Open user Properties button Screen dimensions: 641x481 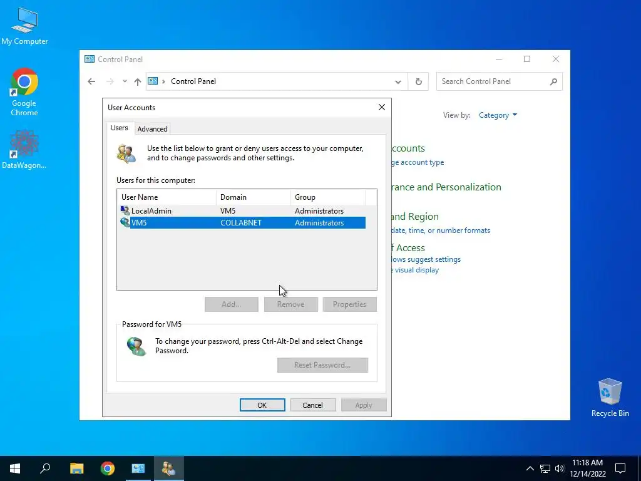click(x=349, y=304)
